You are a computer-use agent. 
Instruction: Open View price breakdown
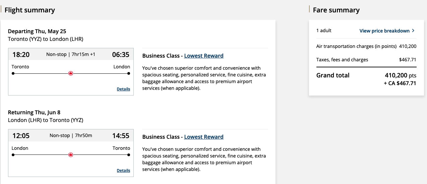(384, 31)
